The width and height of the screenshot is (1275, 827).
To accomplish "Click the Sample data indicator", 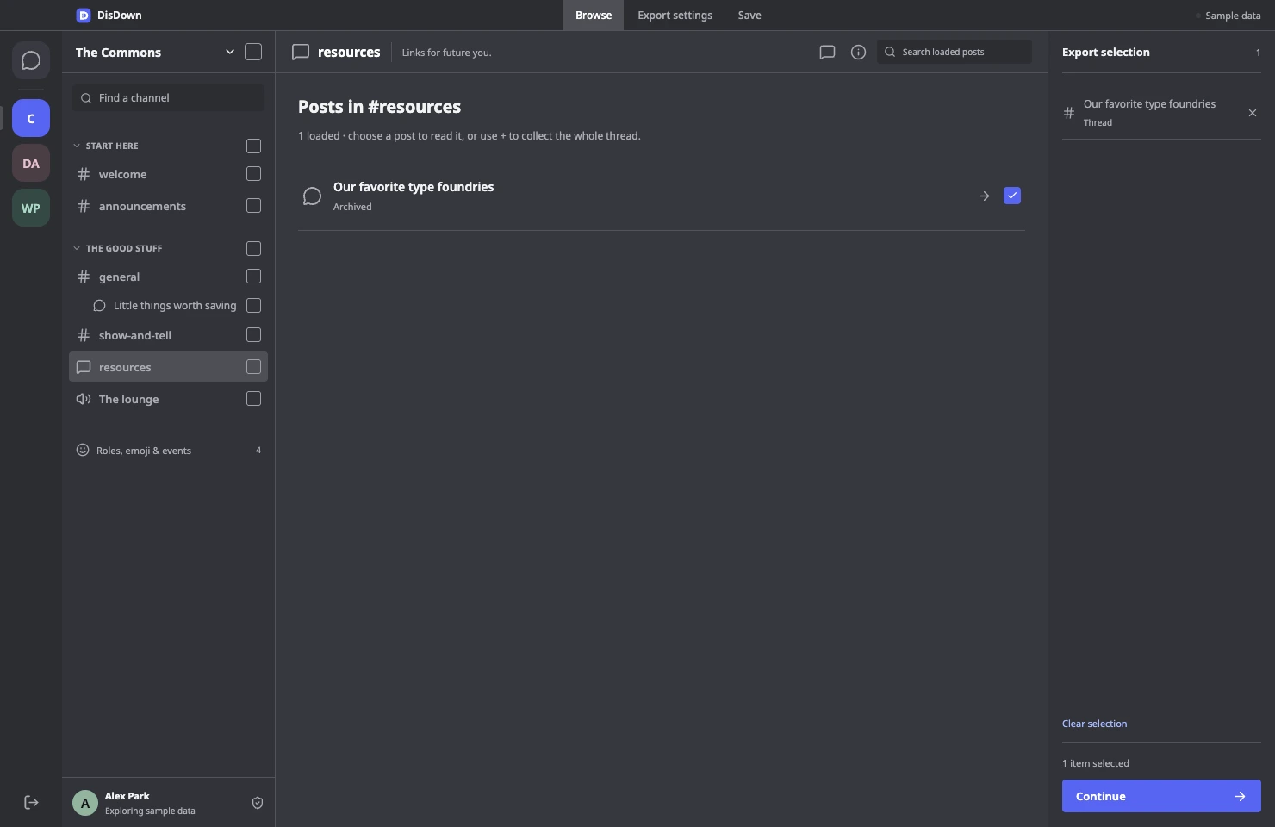I will 1228,16.
